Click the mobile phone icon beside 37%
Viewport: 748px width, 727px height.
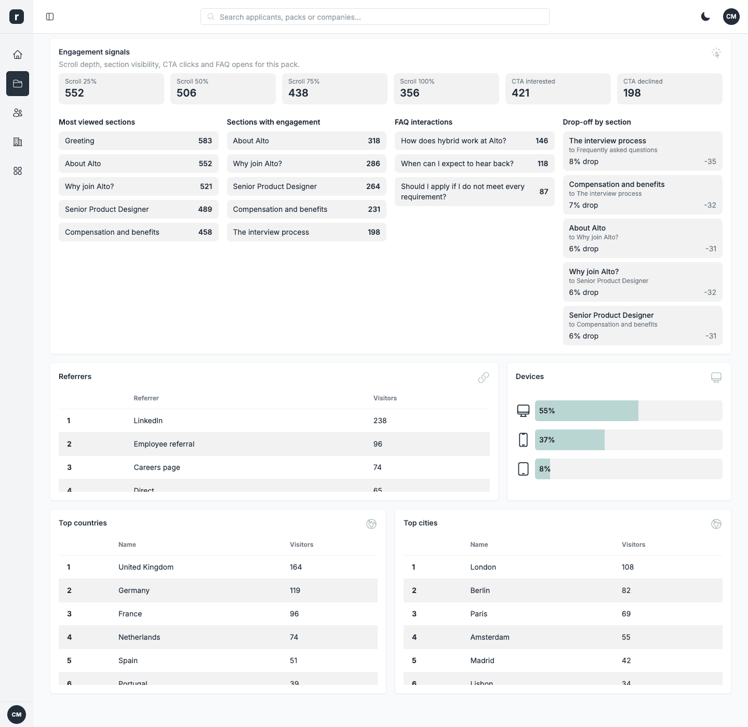click(x=524, y=440)
